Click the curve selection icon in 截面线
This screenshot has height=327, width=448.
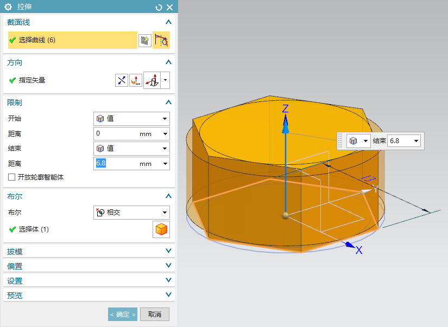tap(161, 40)
